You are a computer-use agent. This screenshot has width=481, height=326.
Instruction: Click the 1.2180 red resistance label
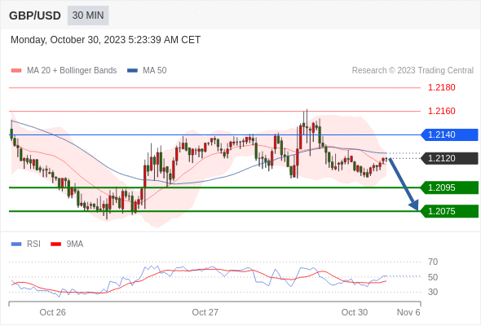442,88
